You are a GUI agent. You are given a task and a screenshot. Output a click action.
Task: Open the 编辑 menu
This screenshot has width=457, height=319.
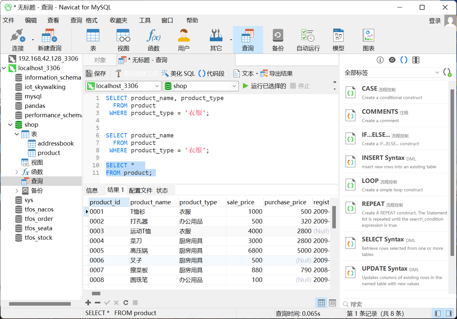coord(31,20)
